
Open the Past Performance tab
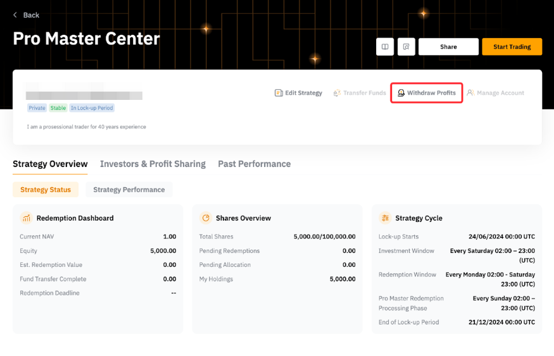254,164
